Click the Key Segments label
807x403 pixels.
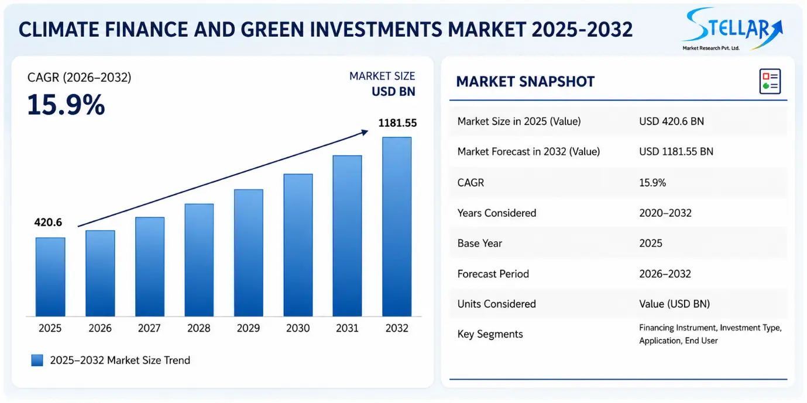(x=490, y=335)
